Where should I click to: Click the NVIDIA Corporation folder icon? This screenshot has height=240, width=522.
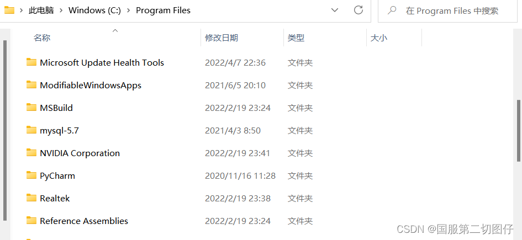point(31,153)
